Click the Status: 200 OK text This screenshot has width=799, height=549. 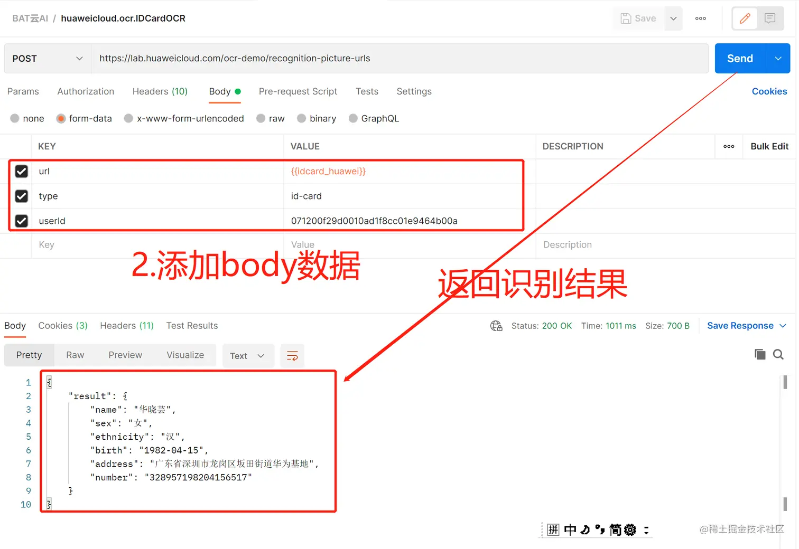541,326
